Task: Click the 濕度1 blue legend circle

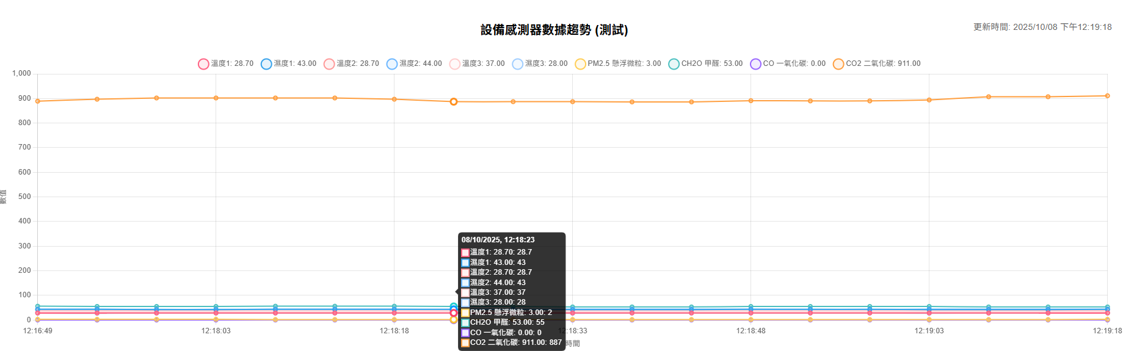Action: coord(266,64)
